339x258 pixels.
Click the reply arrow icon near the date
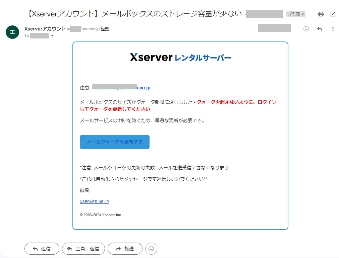tap(320, 29)
